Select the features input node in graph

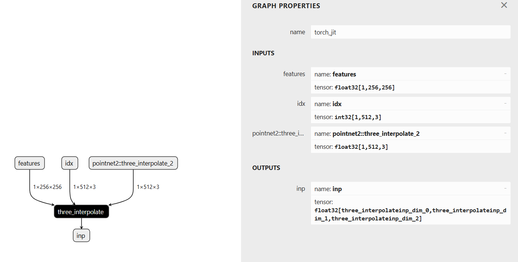(29, 163)
